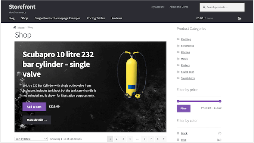Viewport: 254px width, 143px height.
Task: Open the Shop menu item
Action: click(24, 18)
